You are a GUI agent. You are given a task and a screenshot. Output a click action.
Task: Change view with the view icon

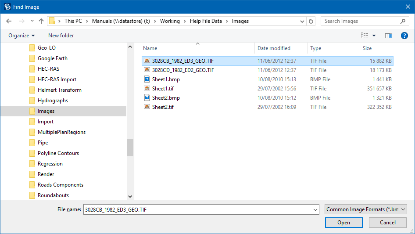[x=365, y=35]
